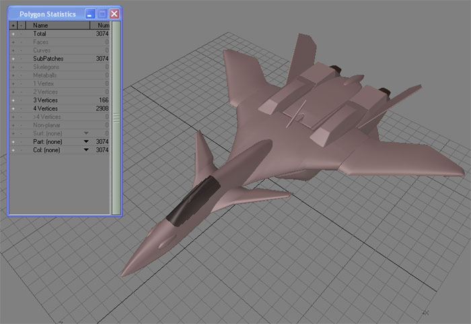Click the plus sign beside 1 Vertex
The height and width of the screenshot is (324, 471).
coord(13,84)
